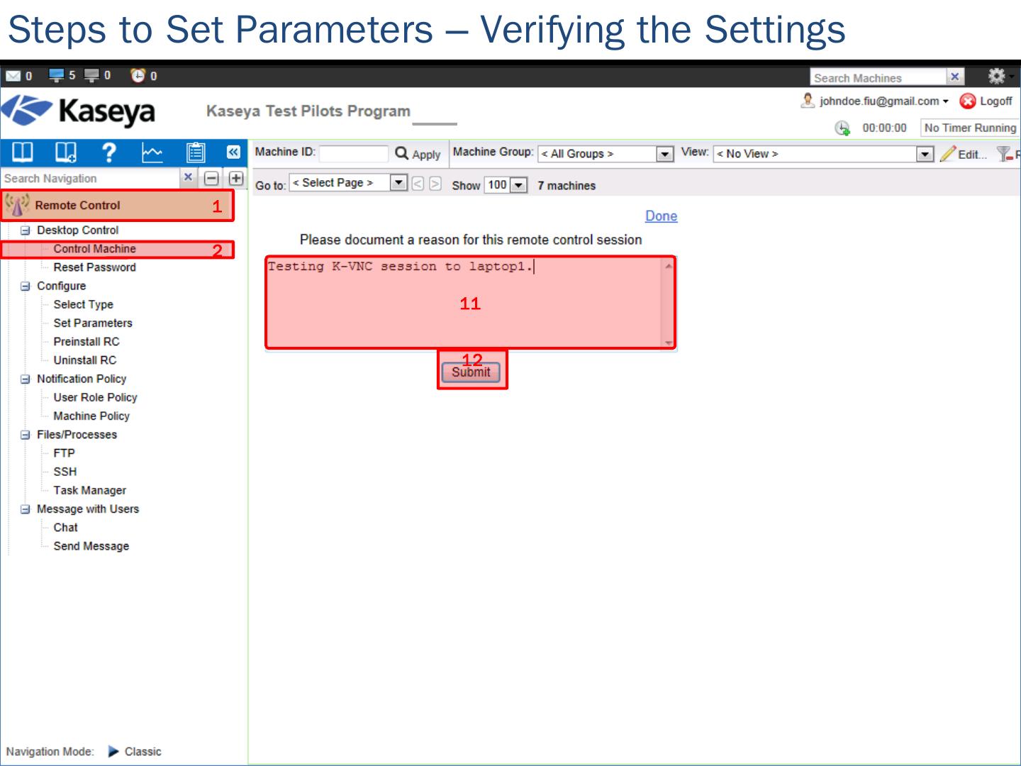
Task: Start a new timer with clock icon
Action: [842, 128]
